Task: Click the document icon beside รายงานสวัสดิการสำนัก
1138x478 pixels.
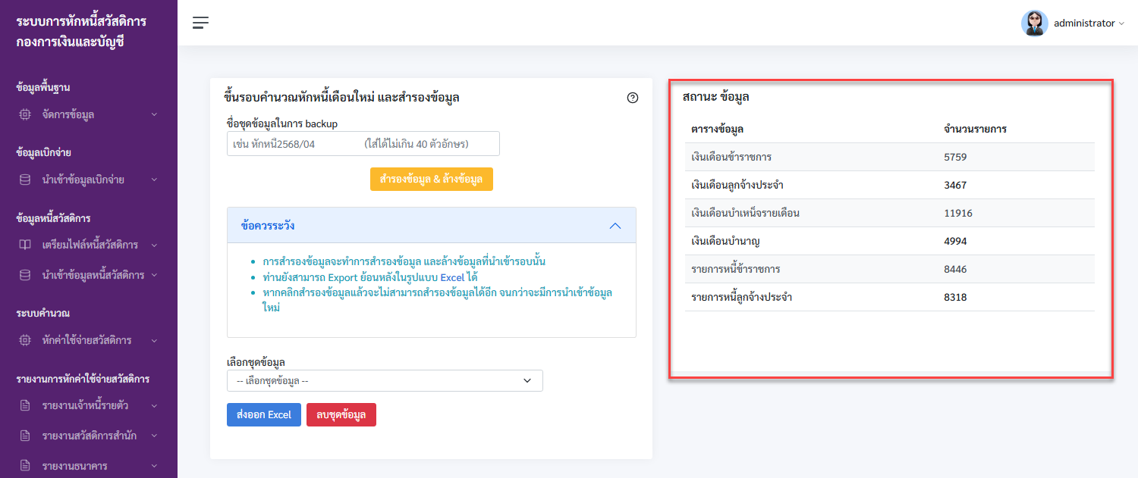Action: click(x=25, y=436)
